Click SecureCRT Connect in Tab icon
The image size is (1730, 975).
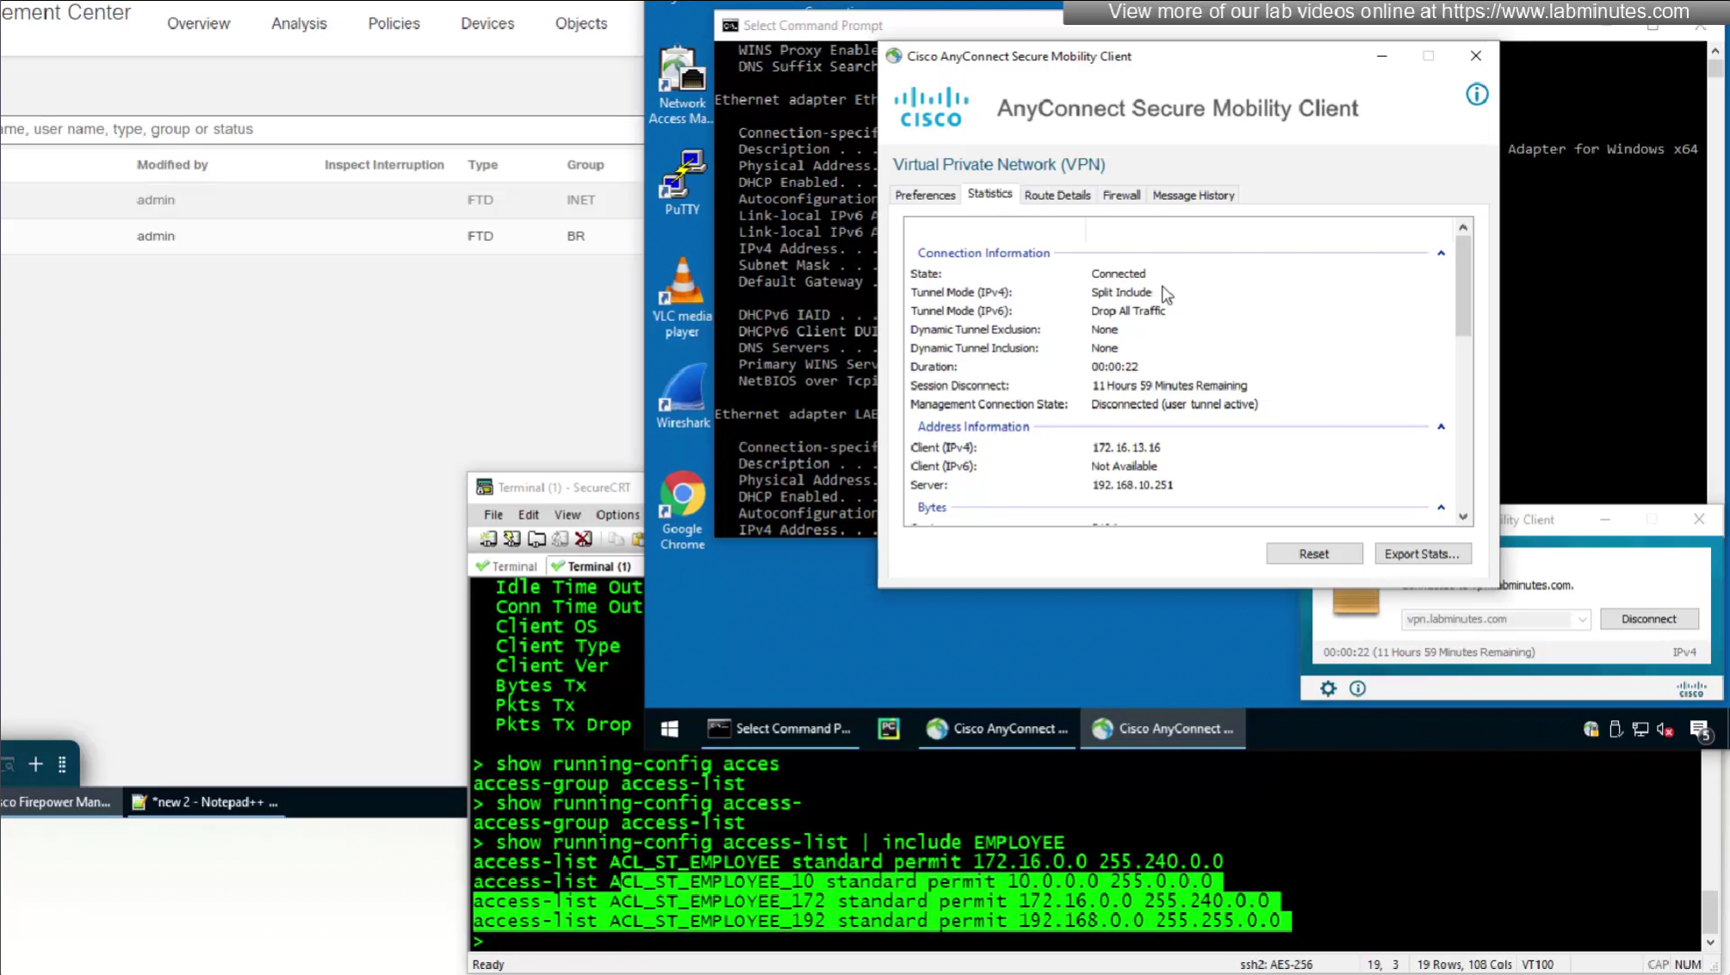coord(536,539)
